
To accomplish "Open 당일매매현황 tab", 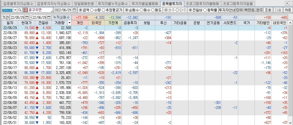I will click(x=84, y=4).
